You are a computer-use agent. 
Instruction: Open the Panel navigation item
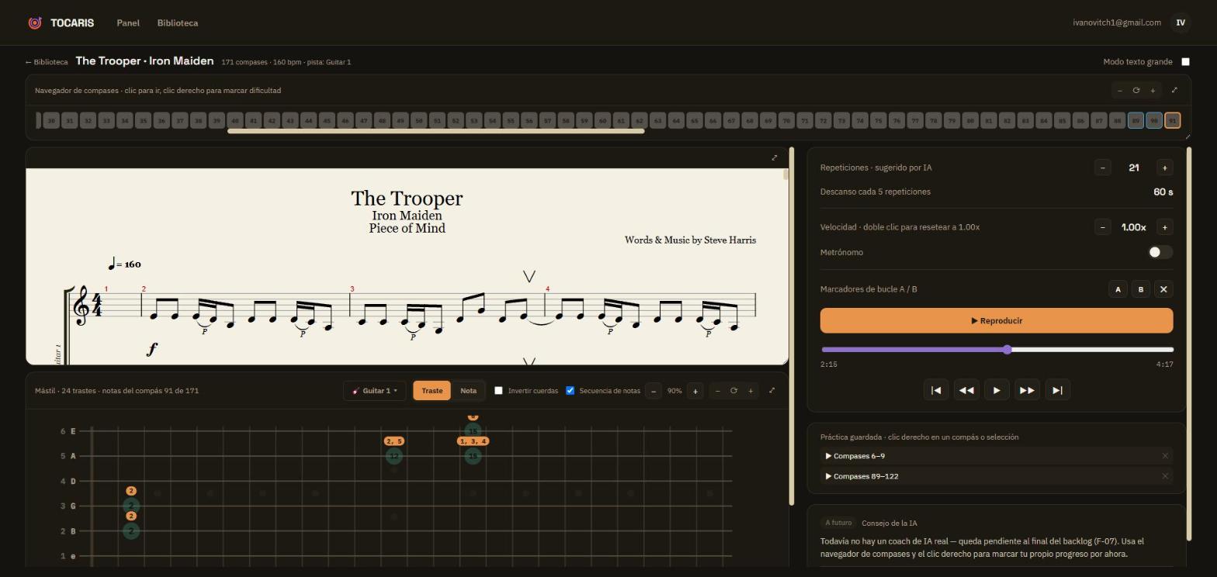click(128, 22)
